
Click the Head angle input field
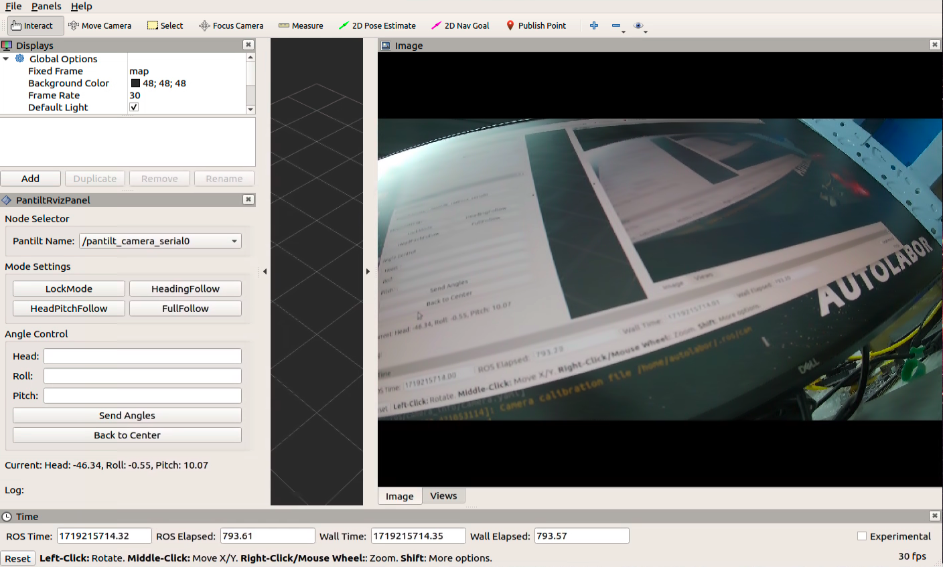click(142, 356)
